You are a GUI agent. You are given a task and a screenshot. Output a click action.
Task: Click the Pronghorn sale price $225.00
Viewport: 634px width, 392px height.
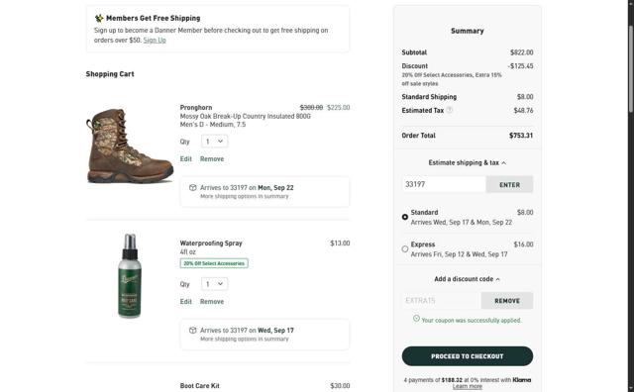coord(339,108)
